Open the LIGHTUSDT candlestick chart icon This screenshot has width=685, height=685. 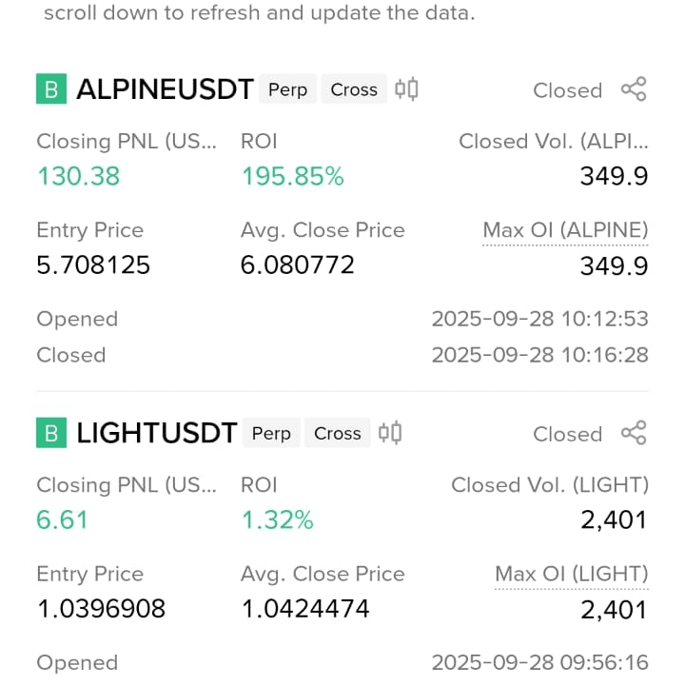(x=390, y=433)
